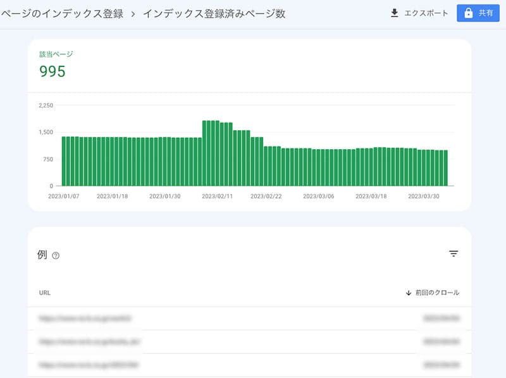Click the 2023/01/07 axis date label

[64, 196]
